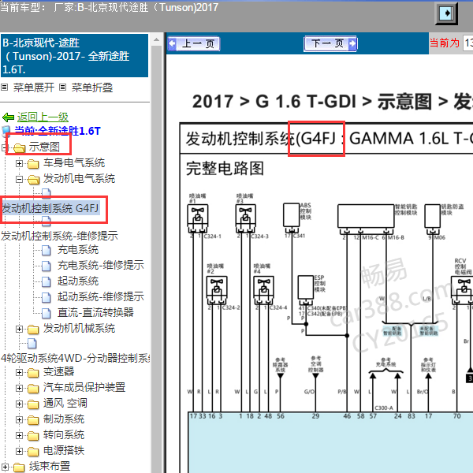
Task: Select 发动机控制系统 G4FJ document
Action: [x=50, y=208]
